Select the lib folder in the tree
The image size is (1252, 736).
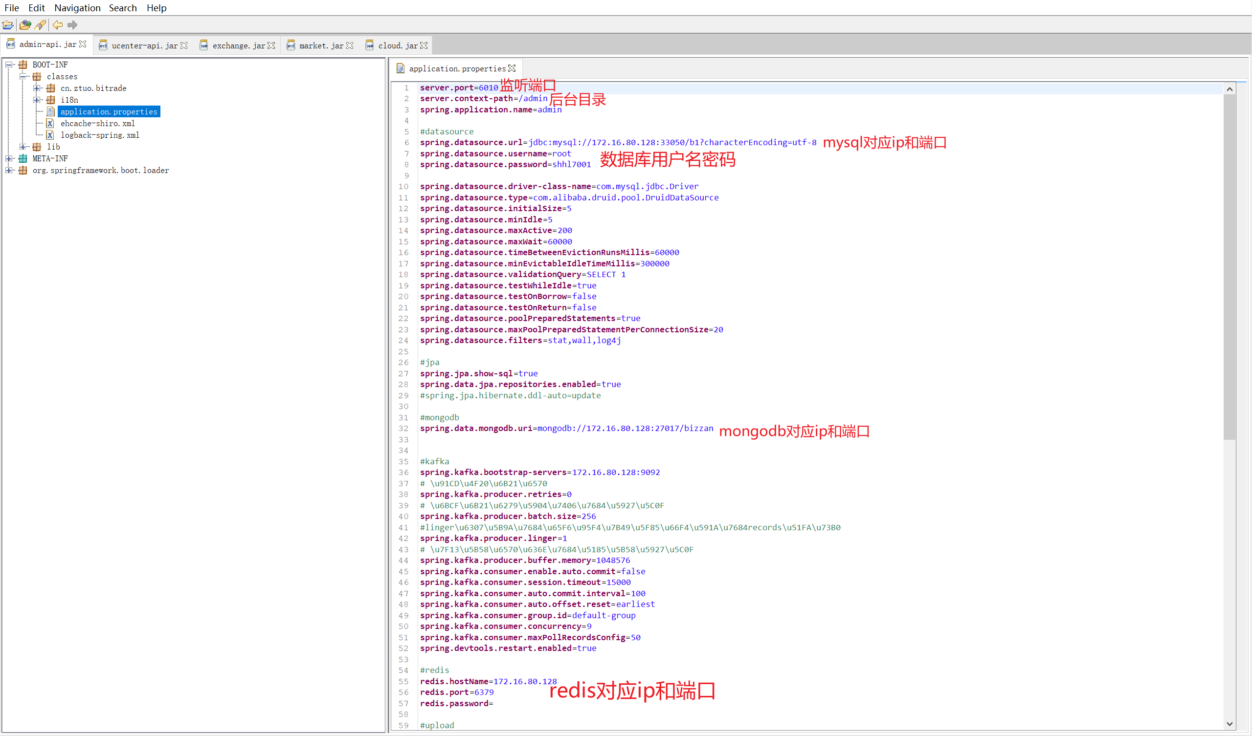pyautogui.click(x=53, y=147)
